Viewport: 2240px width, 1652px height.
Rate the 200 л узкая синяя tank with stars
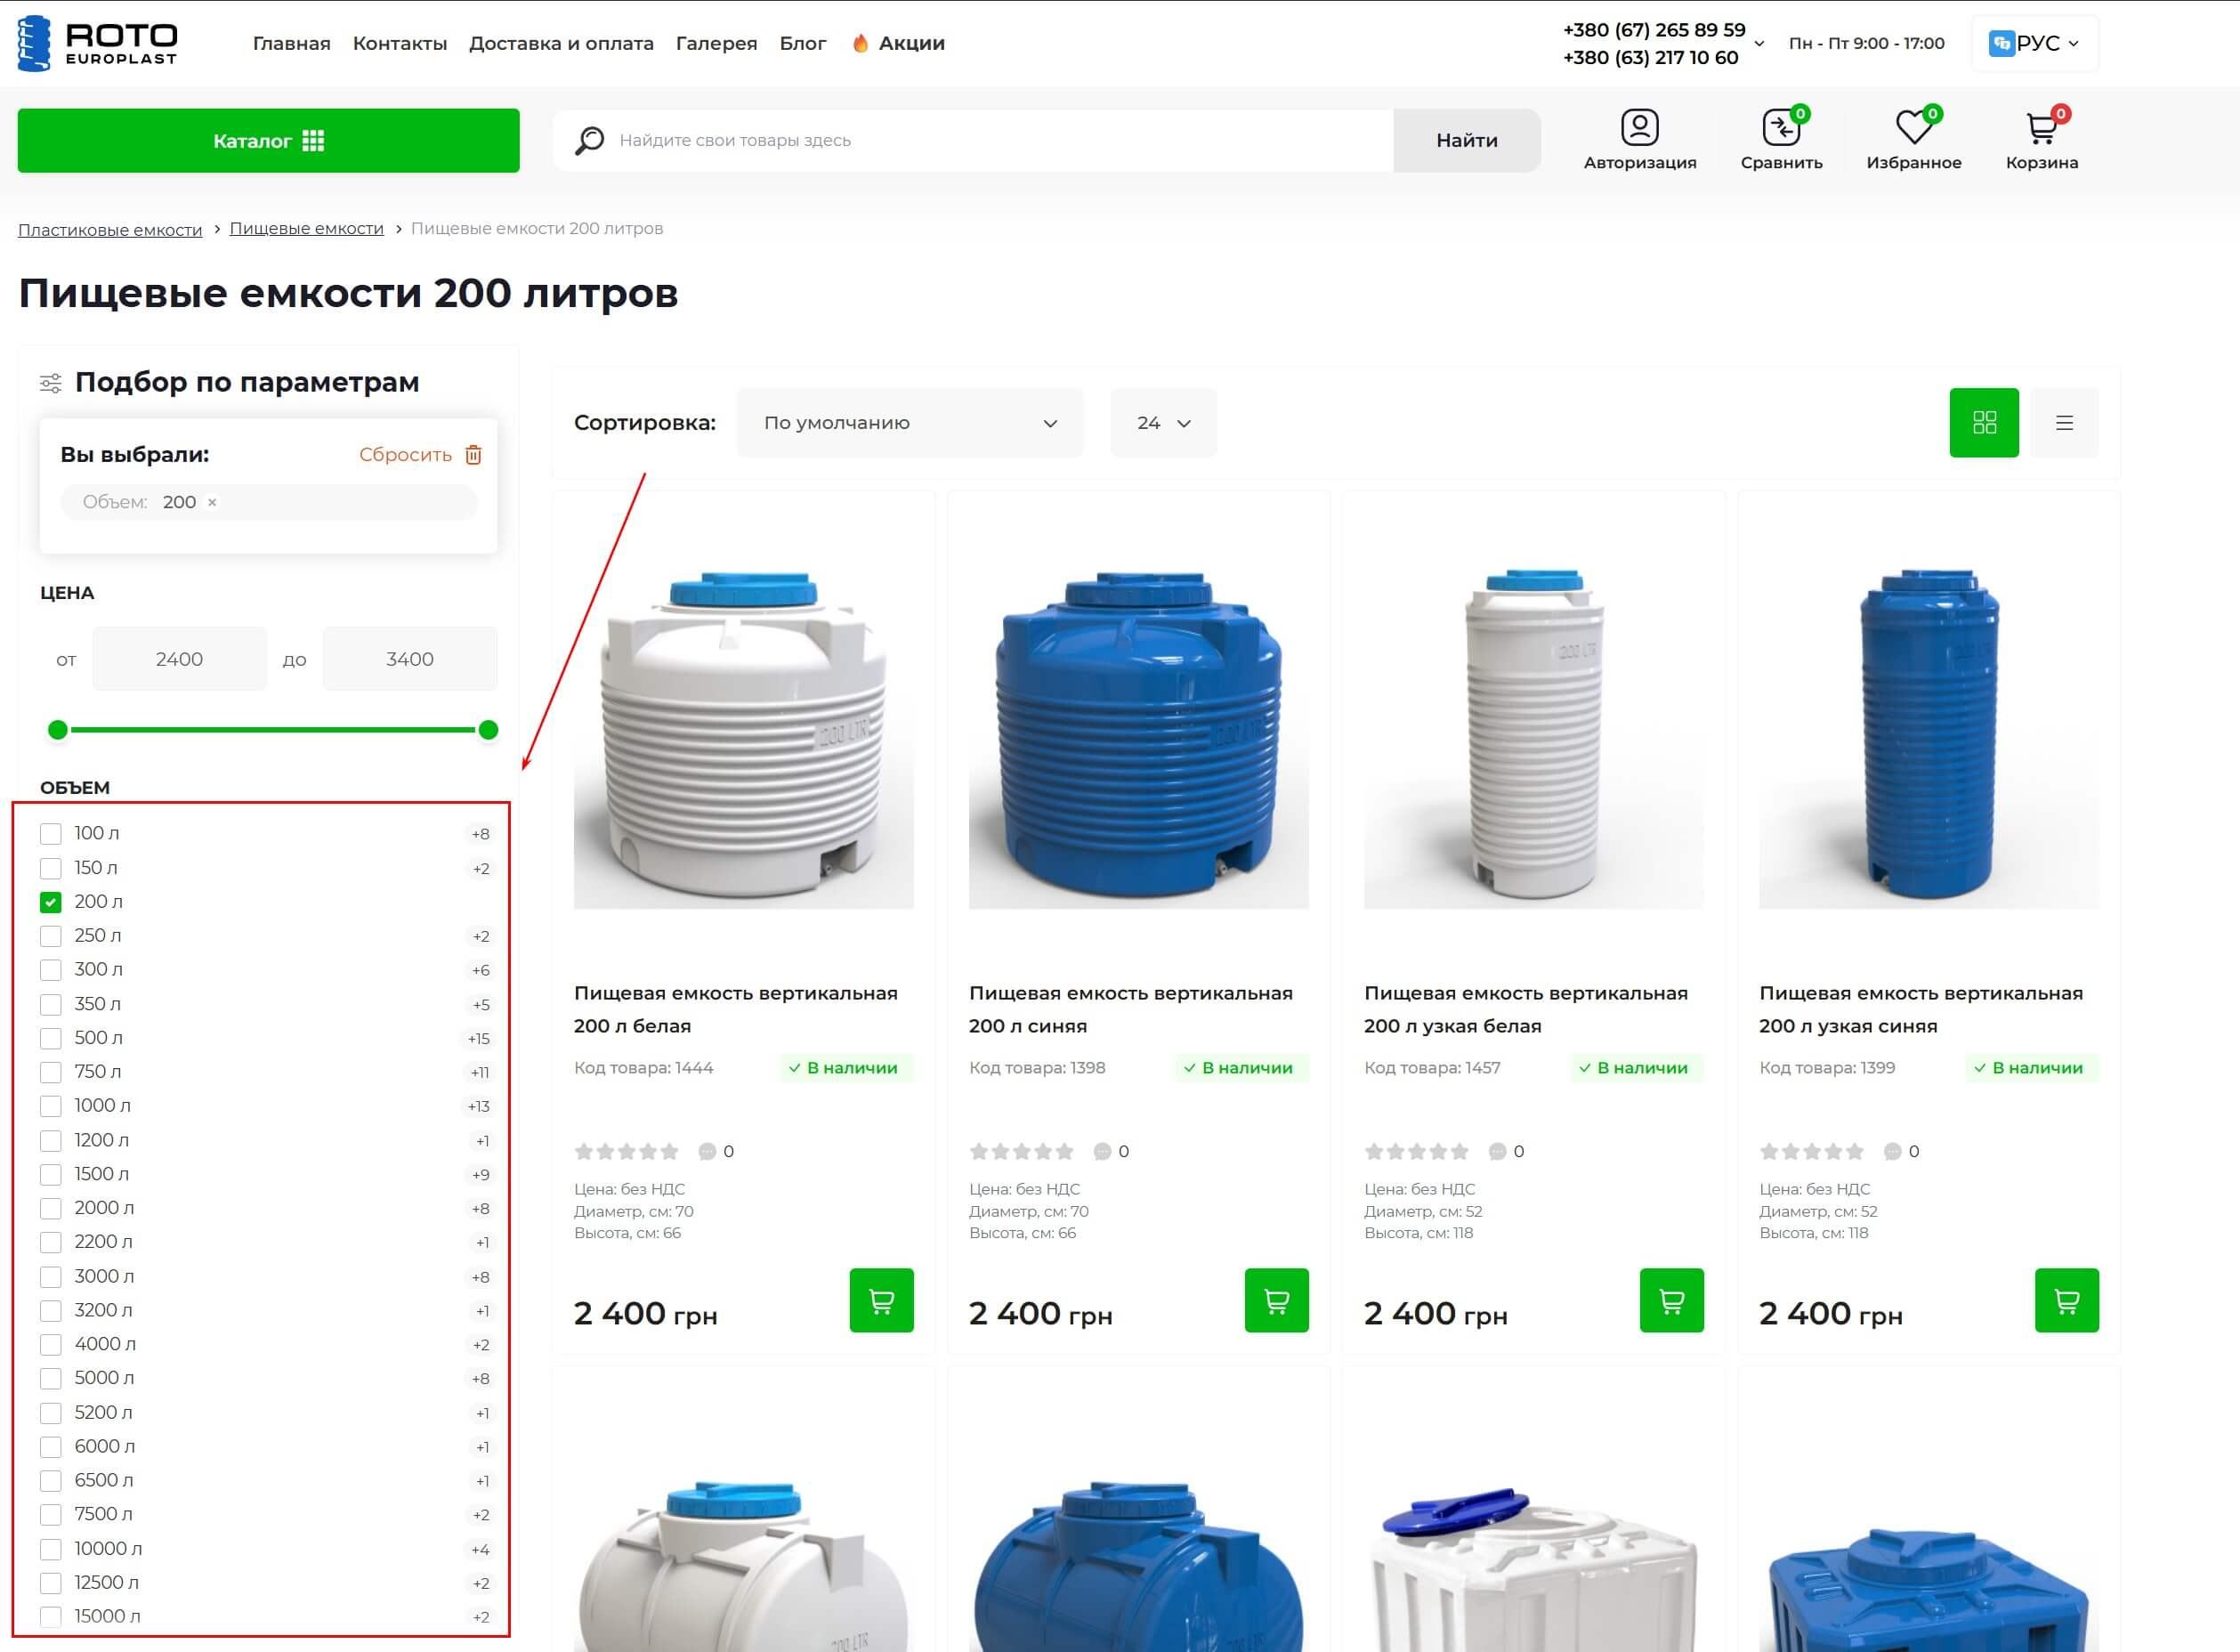pos(1812,1151)
